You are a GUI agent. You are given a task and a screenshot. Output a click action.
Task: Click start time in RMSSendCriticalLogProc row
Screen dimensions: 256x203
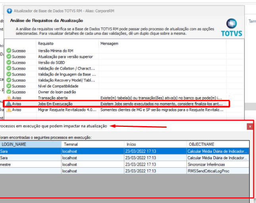tap(155, 171)
